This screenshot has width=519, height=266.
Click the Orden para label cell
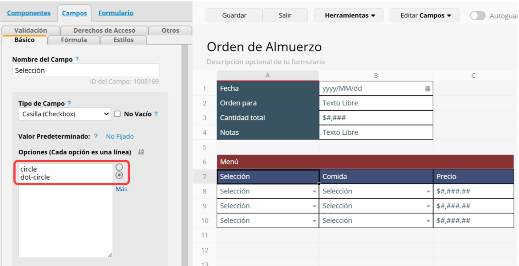pos(268,103)
